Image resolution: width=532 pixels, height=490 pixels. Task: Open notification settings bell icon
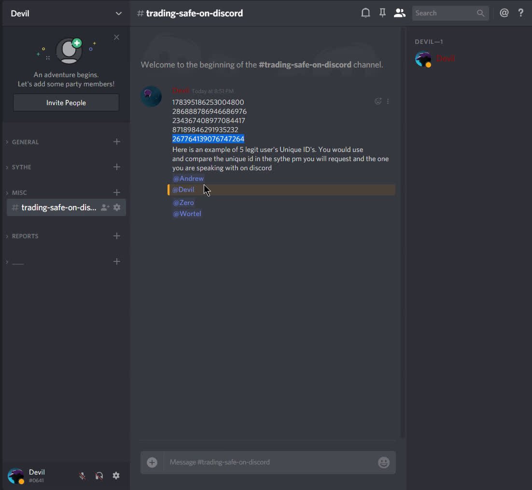365,13
